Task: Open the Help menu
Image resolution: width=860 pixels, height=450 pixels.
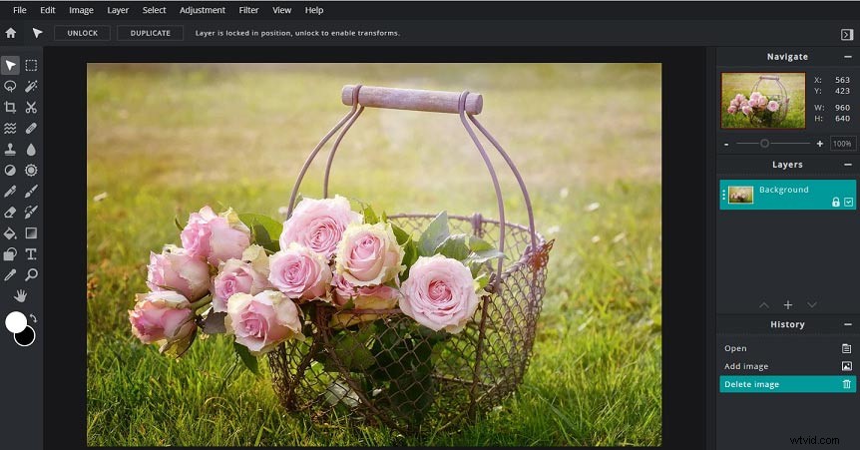Action: click(314, 10)
